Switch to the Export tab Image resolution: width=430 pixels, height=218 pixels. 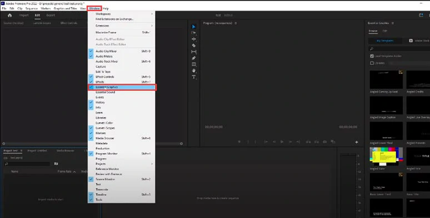coord(51,16)
